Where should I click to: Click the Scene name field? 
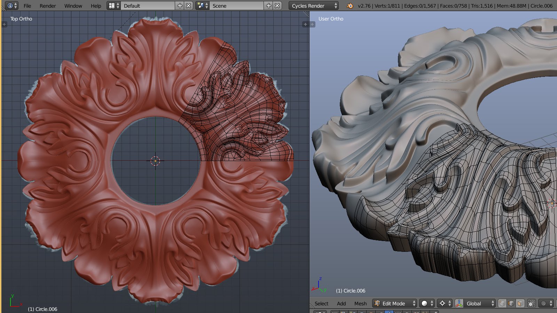237,6
